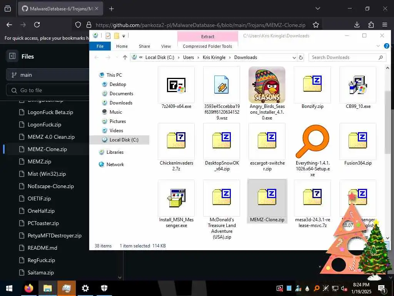Screen dimensions: 394x296
Task: Select the MalwareDatabase-6 browser tab
Action: point(60,9)
